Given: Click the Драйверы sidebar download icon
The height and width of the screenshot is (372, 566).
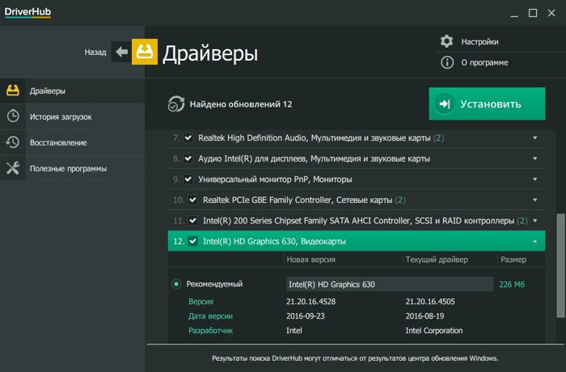Looking at the screenshot, I should [13, 91].
